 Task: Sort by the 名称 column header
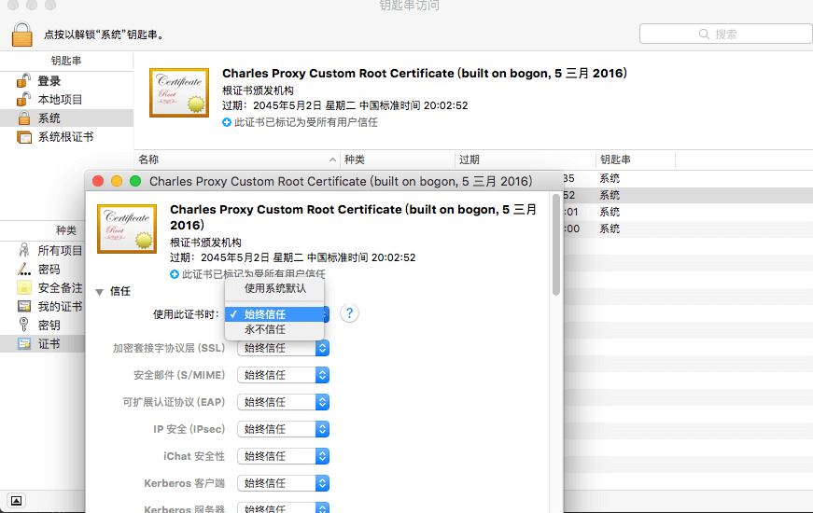(x=237, y=159)
